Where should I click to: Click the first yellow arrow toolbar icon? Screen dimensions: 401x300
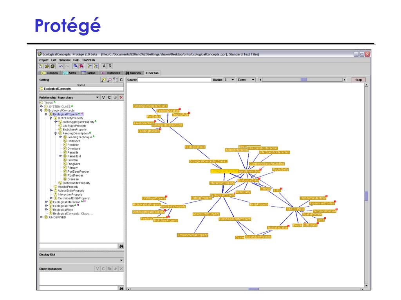pos(90,66)
